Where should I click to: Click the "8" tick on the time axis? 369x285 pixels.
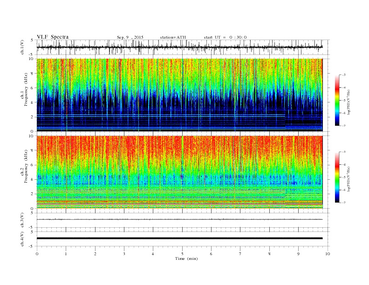click(269, 254)
